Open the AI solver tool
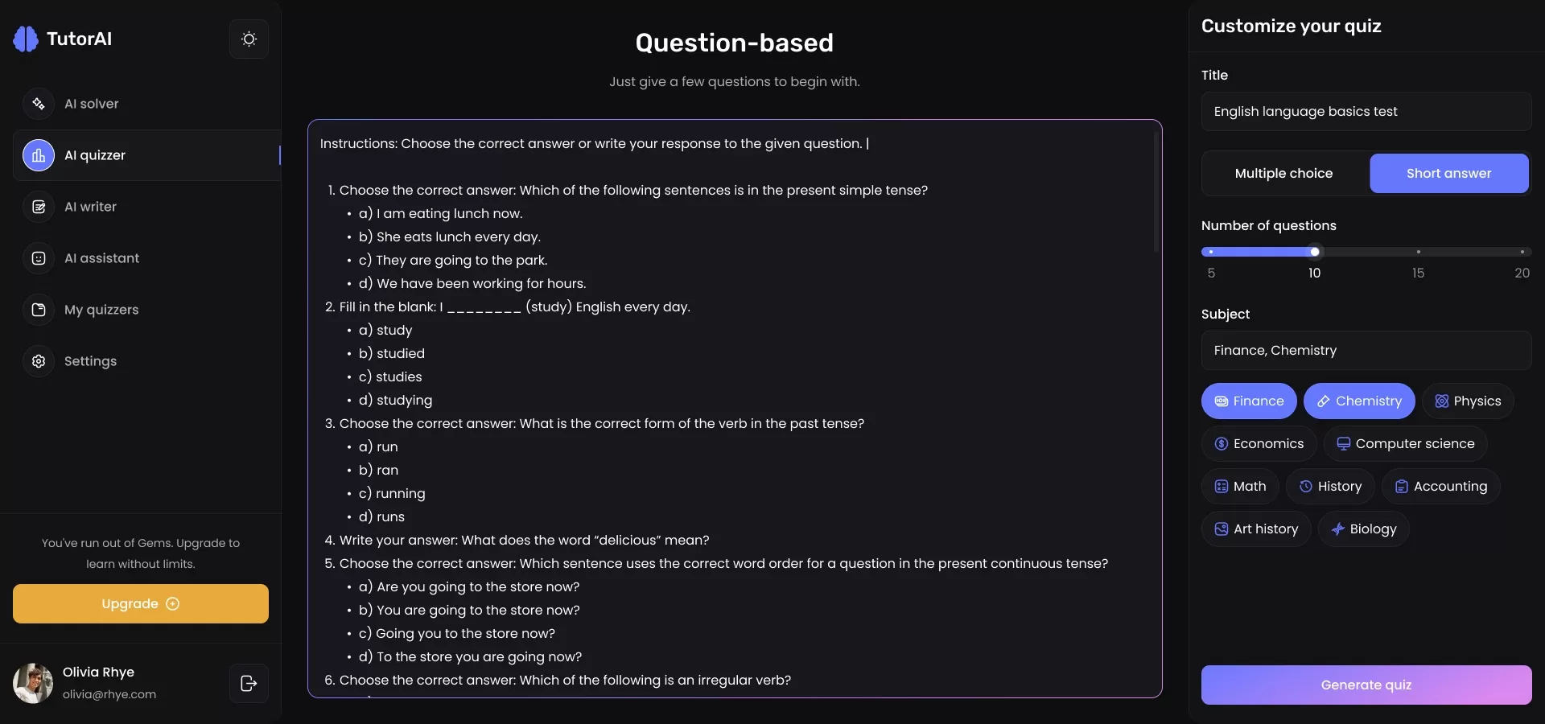The image size is (1545, 724). (x=91, y=103)
